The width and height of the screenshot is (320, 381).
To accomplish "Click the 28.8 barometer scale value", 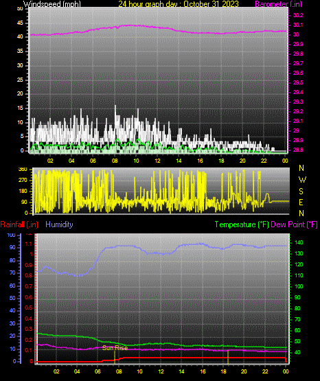I will point(298,150).
